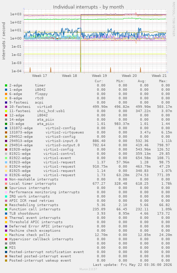Click the Hypervisor callback interrupts legend label
Image resolution: width=177 pixels, height=273 pixels.
pos(41,239)
